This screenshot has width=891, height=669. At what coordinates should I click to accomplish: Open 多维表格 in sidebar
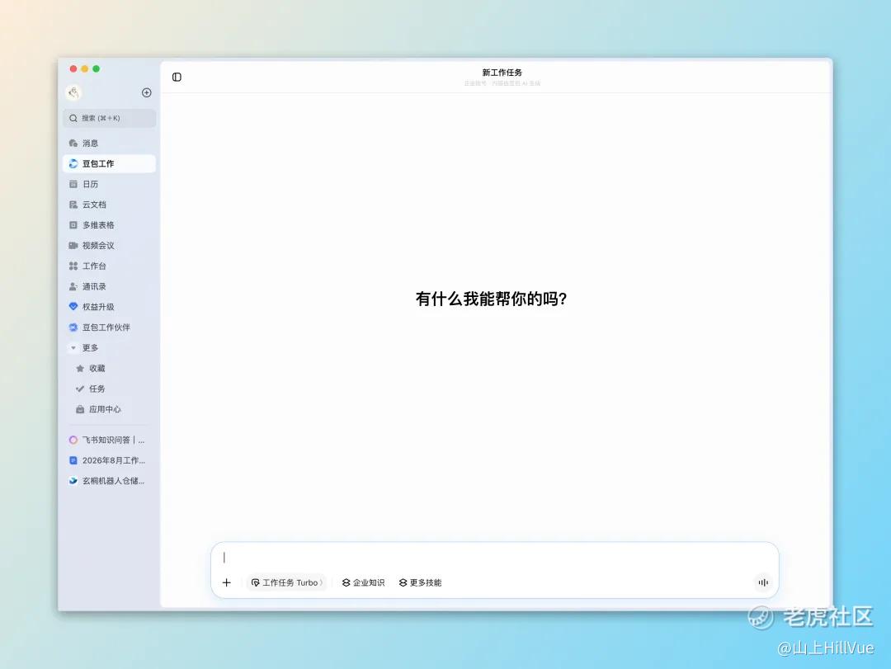click(x=109, y=225)
